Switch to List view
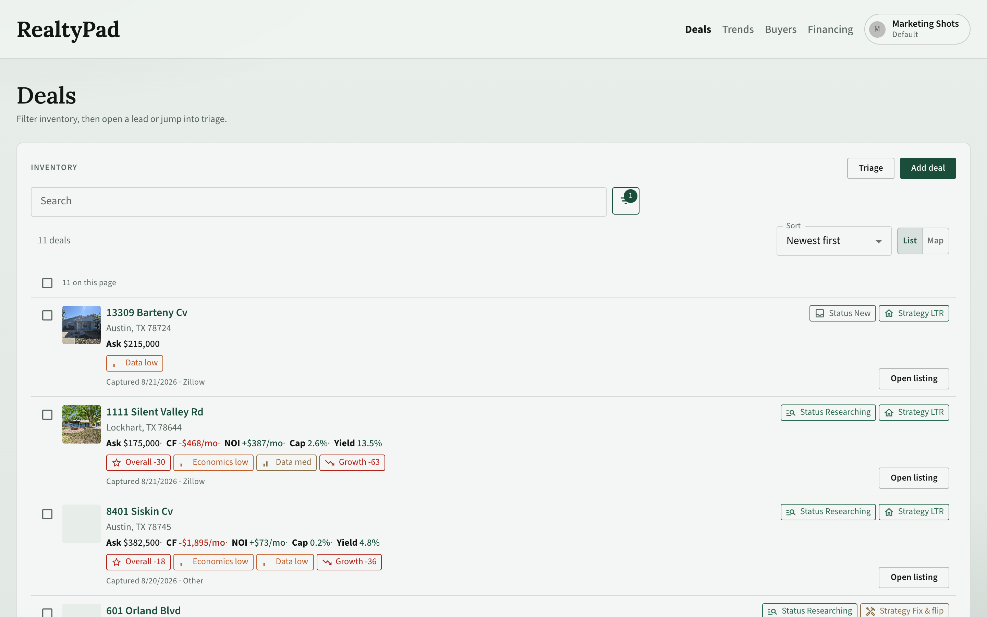Image resolution: width=987 pixels, height=617 pixels. [x=910, y=241]
